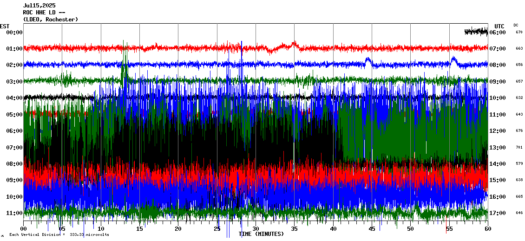Image resolution: width=525 pixels, height=241 pixels.
Task: Click the DC column header
Action: coord(516,25)
